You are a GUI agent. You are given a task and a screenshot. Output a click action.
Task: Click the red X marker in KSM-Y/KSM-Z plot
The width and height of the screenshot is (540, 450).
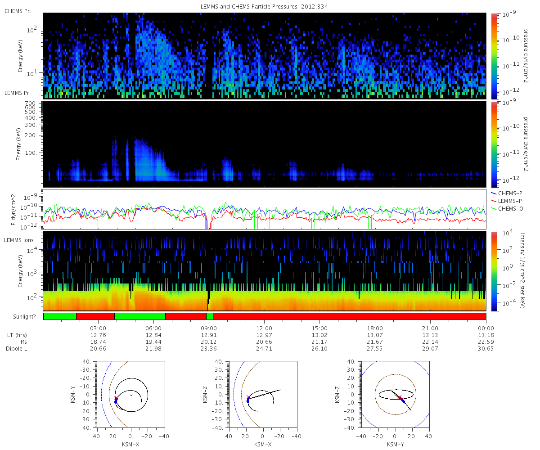(399, 397)
